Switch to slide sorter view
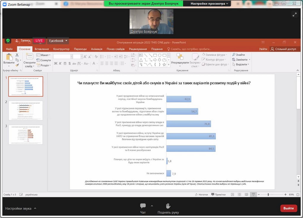 [x=239, y=195]
